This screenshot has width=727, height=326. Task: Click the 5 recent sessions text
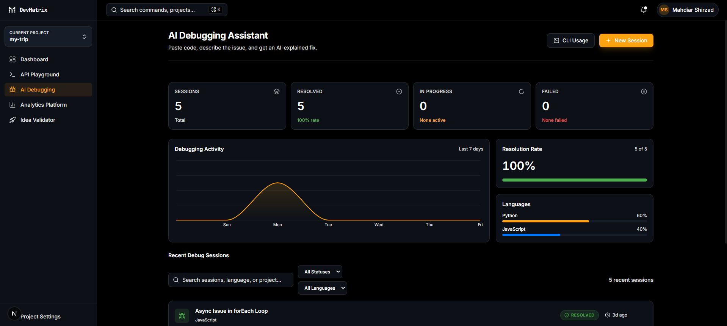631,280
